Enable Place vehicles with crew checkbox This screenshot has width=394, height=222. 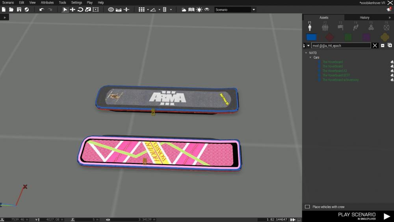[307, 207]
